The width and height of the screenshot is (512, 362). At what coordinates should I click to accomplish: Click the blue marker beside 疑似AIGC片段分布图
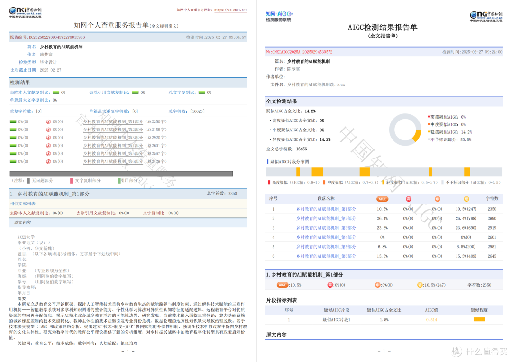click(268, 161)
